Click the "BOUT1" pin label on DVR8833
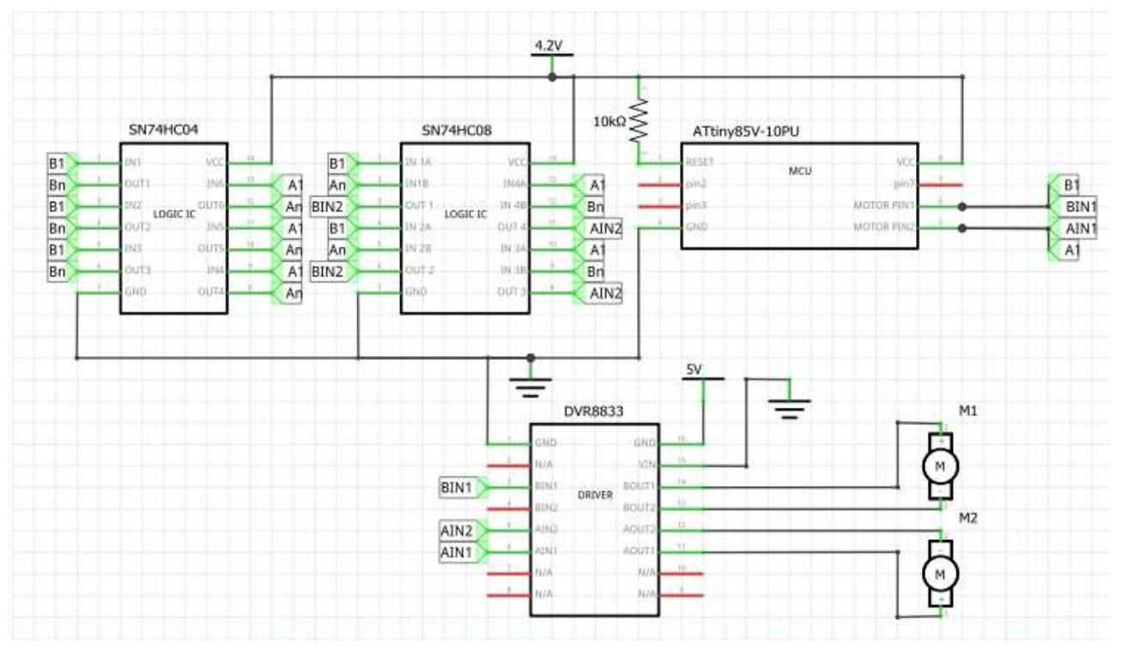 [x=640, y=487]
